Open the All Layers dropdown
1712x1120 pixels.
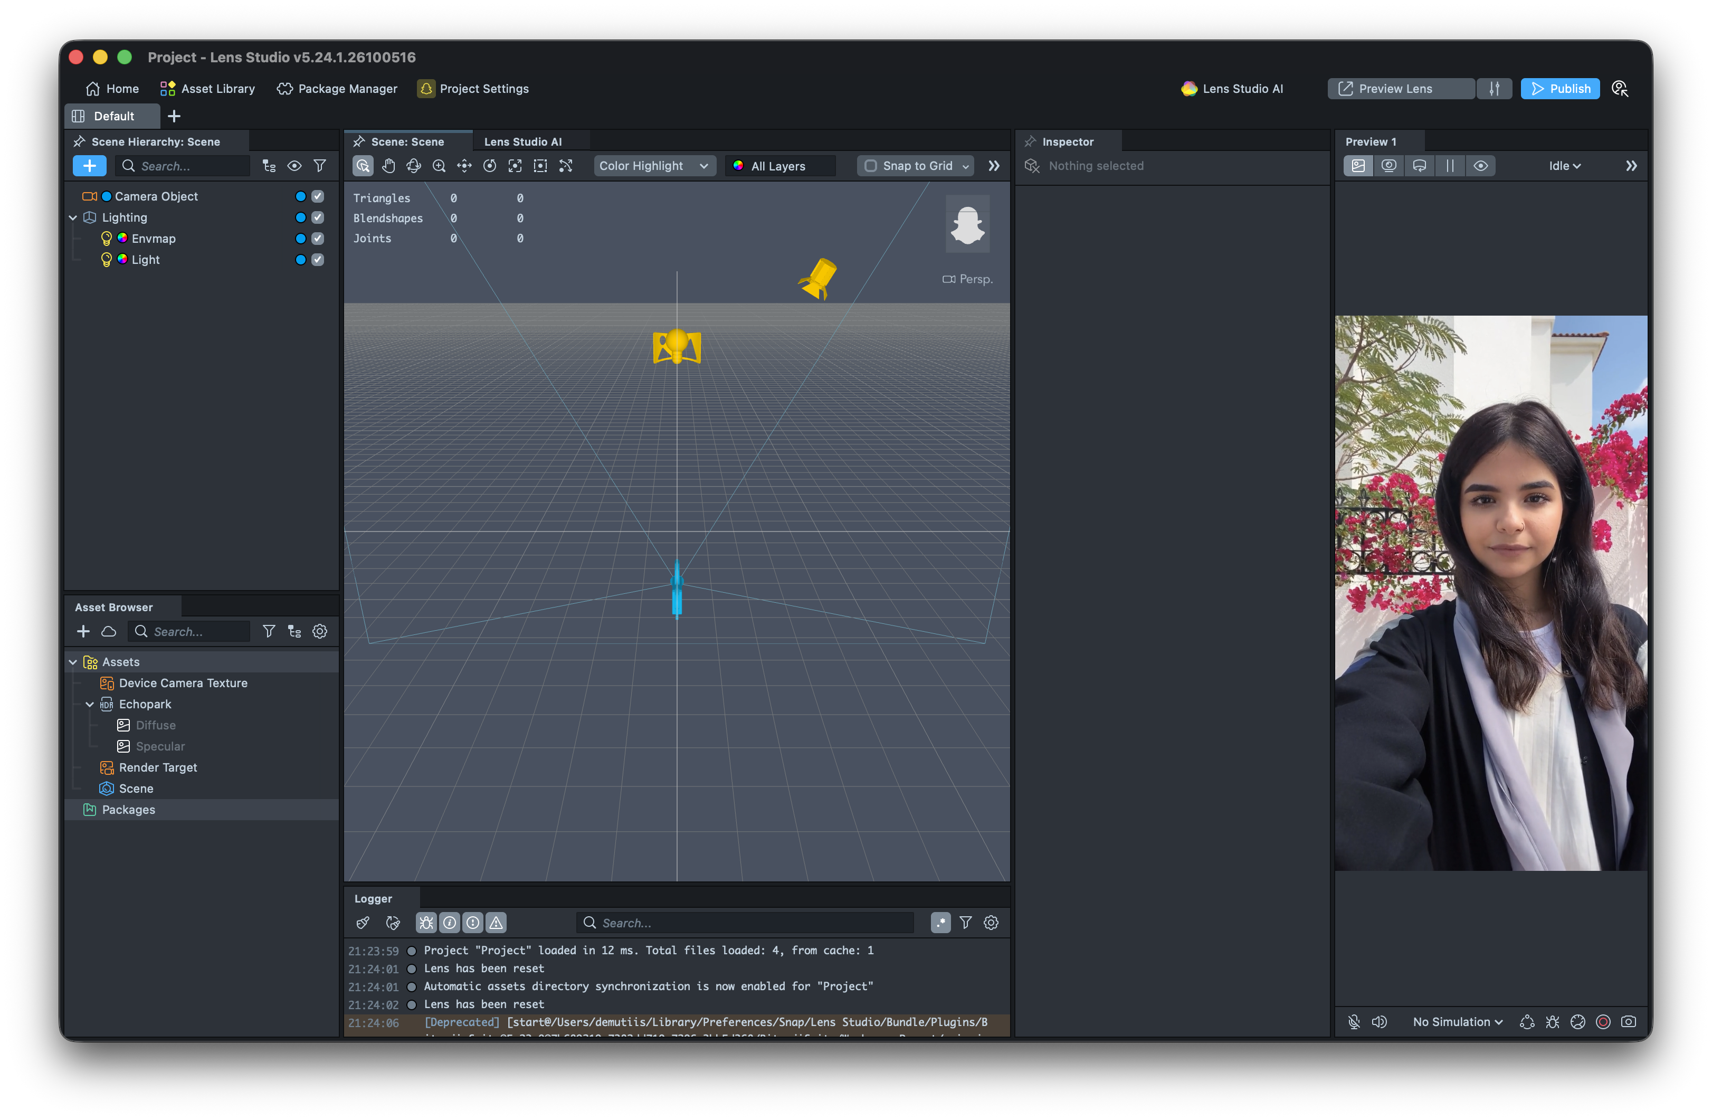click(x=781, y=166)
